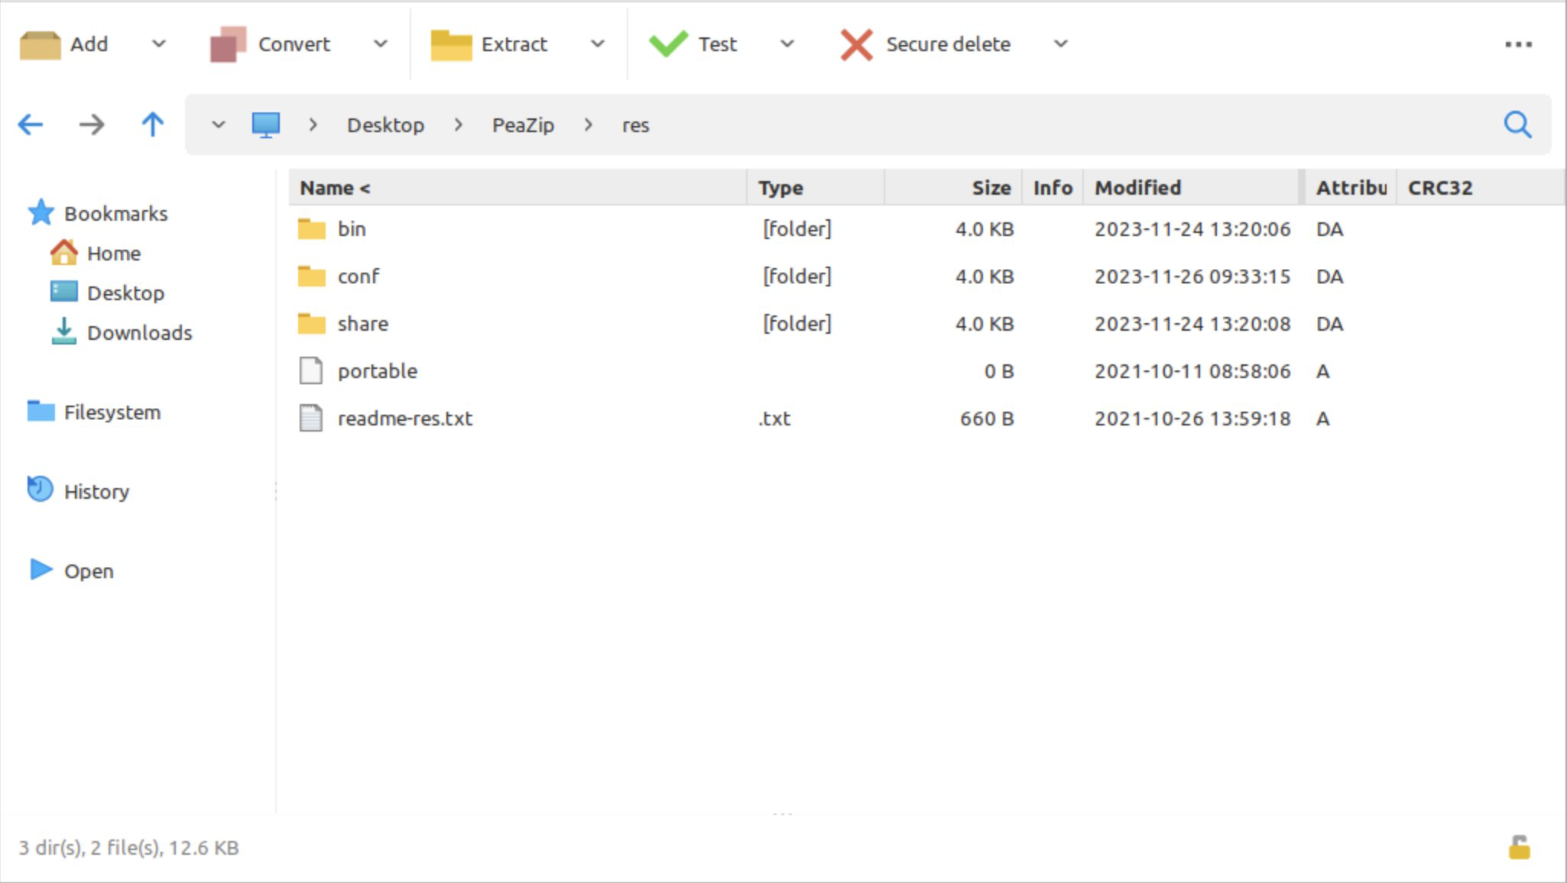Click the Convert icon in the toolbar
This screenshot has width=1567, height=883.
coord(228,44)
